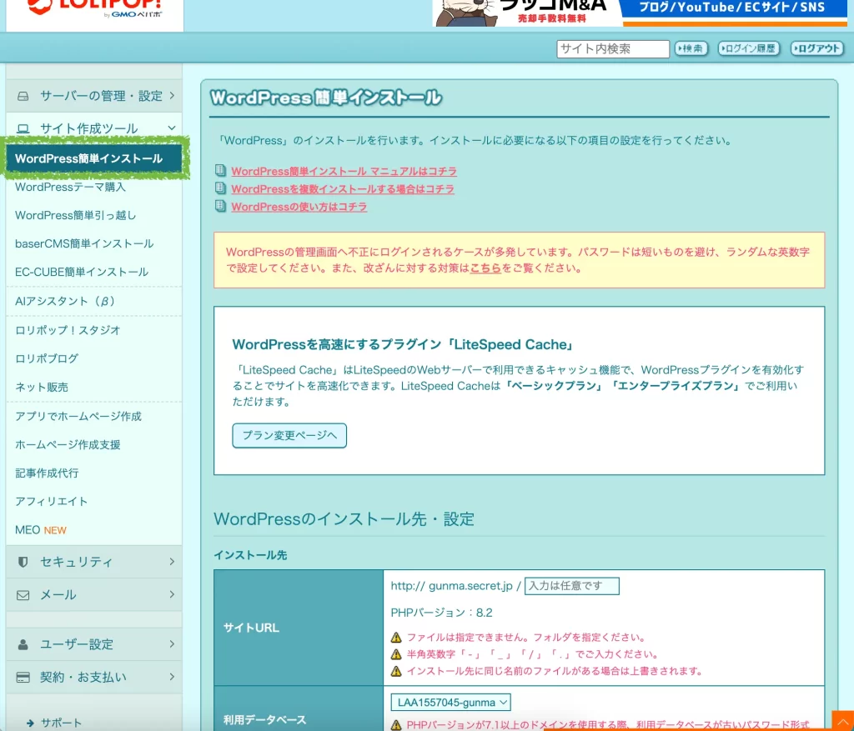
Task: Open EC-CUBE簡単インストール menu item
Action: click(82, 272)
